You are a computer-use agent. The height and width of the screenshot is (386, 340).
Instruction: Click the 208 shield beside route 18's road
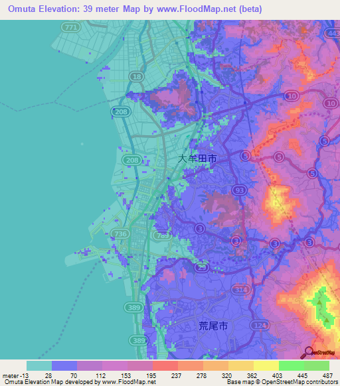click(121, 112)
